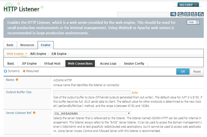
Task: Click the magnifier search icon
Action: coord(173,14)
